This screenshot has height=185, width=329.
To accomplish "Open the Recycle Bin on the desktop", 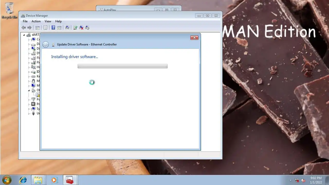I will click(x=10, y=11).
